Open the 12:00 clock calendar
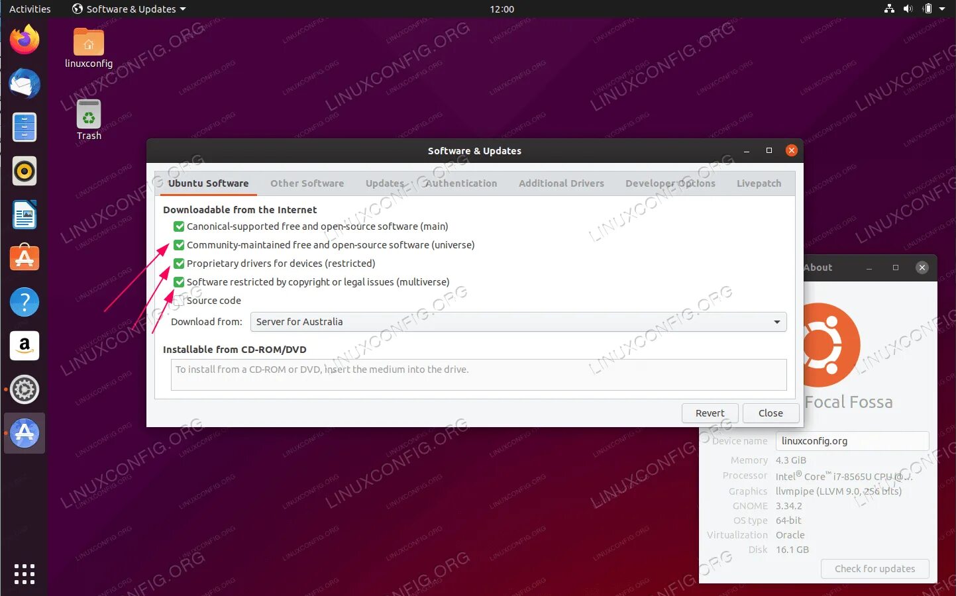This screenshot has height=596, width=956. coord(502,9)
